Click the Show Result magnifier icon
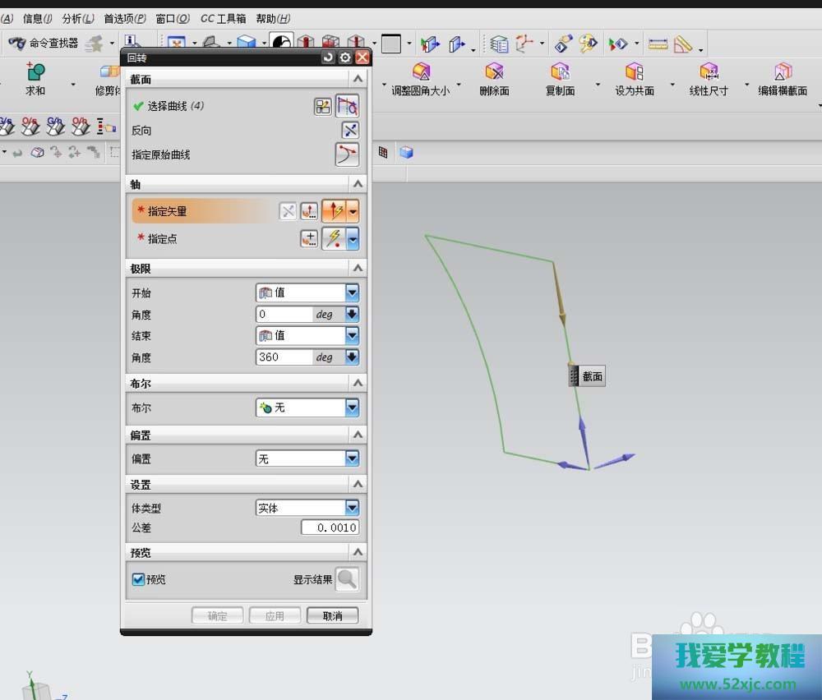The image size is (822, 700). (x=347, y=579)
